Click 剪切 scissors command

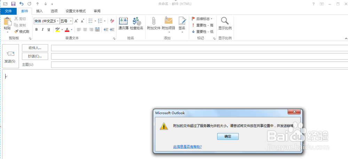tap(20, 19)
